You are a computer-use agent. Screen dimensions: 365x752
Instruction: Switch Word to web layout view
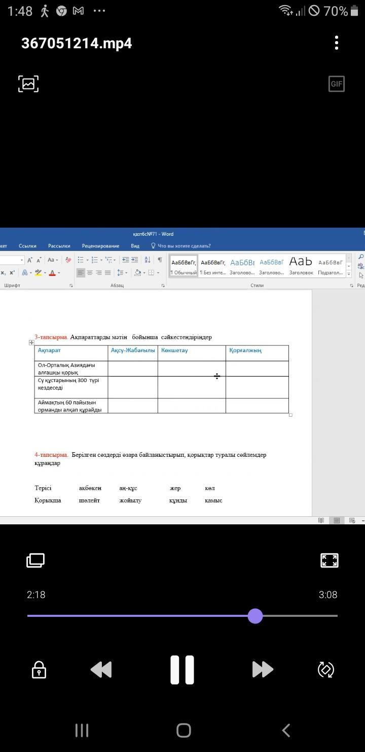point(352,520)
